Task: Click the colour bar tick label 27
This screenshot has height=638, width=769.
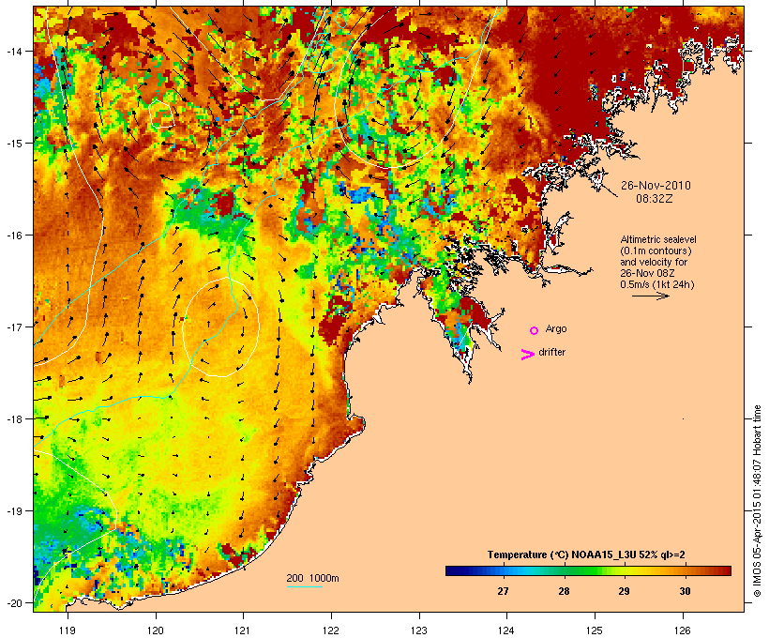Action: (x=503, y=591)
